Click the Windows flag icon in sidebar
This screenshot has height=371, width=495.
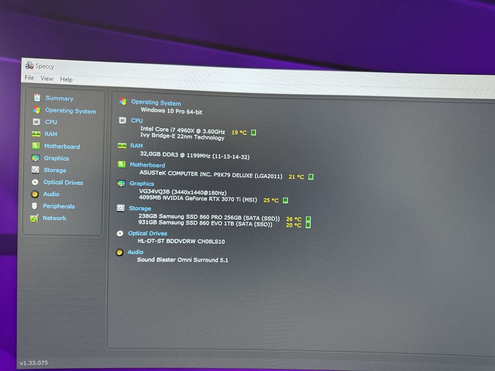(37, 110)
